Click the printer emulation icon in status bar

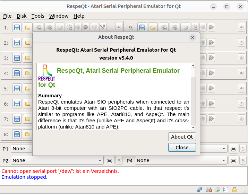pyautogui.click(x=208, y=189)
